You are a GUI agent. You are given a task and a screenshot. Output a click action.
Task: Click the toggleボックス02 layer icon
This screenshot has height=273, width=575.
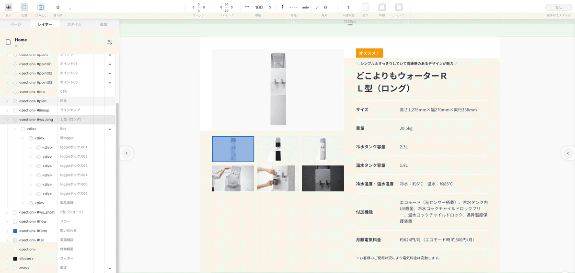tap(38, 157)
